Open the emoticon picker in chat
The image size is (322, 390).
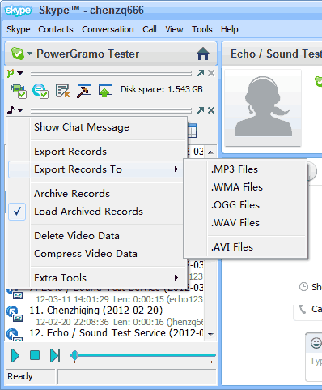pos(316,343)
